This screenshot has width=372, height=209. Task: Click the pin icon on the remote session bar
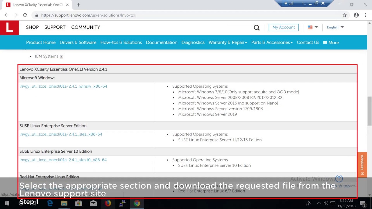coord(286,3)
